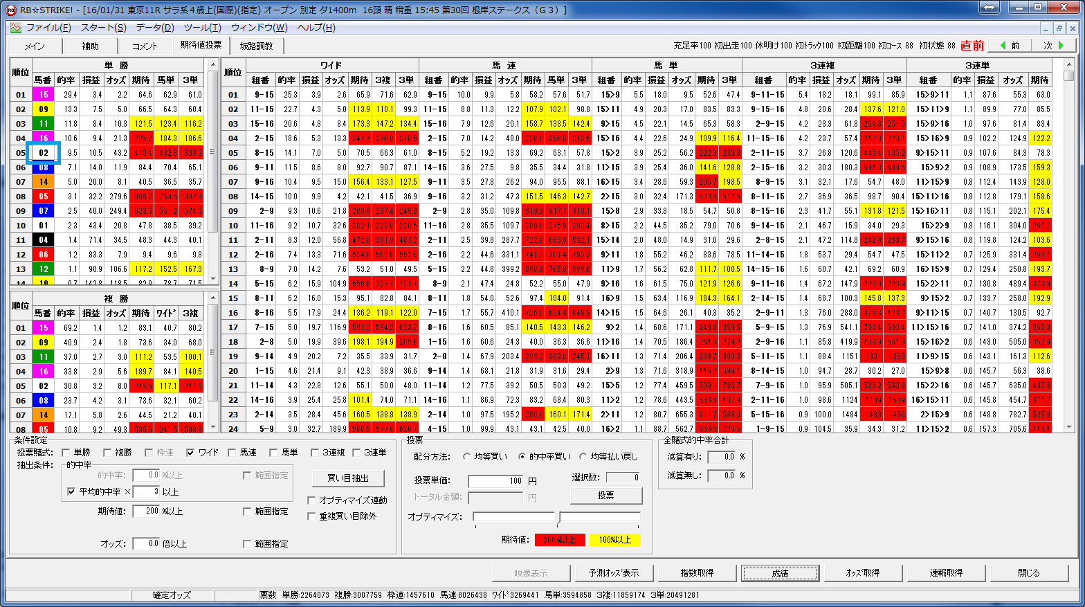The image size is (1085, 607).
Task: Click the double-arrow button in the title bar
Action: [990, 8]
